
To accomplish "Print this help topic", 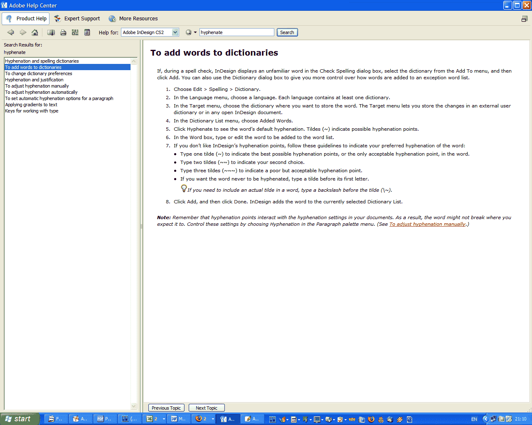I will [63, 32].
